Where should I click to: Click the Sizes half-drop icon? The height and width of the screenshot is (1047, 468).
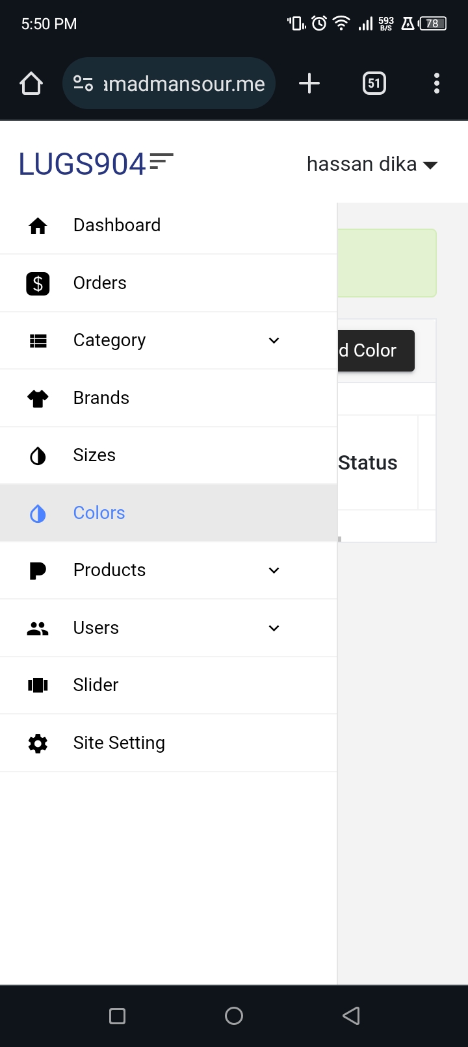(x=38, y=456)
